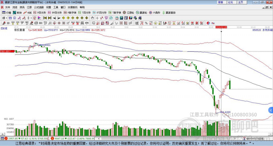Open the P四方形 tool
This screenshot has width=273, height=146.
point(40,13)
